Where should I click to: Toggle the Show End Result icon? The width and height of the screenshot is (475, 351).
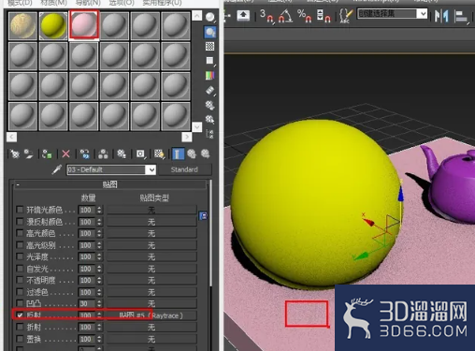click(178, 154)
